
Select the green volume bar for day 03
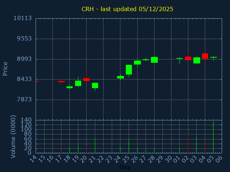196,144
